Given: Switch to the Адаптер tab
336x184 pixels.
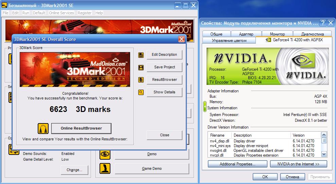Looking at the screenshot, I should pos(246,34).
